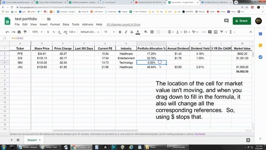Screen dimensions: 266x150
Task: Click the Insert chart icon
Action: point(216,32)
